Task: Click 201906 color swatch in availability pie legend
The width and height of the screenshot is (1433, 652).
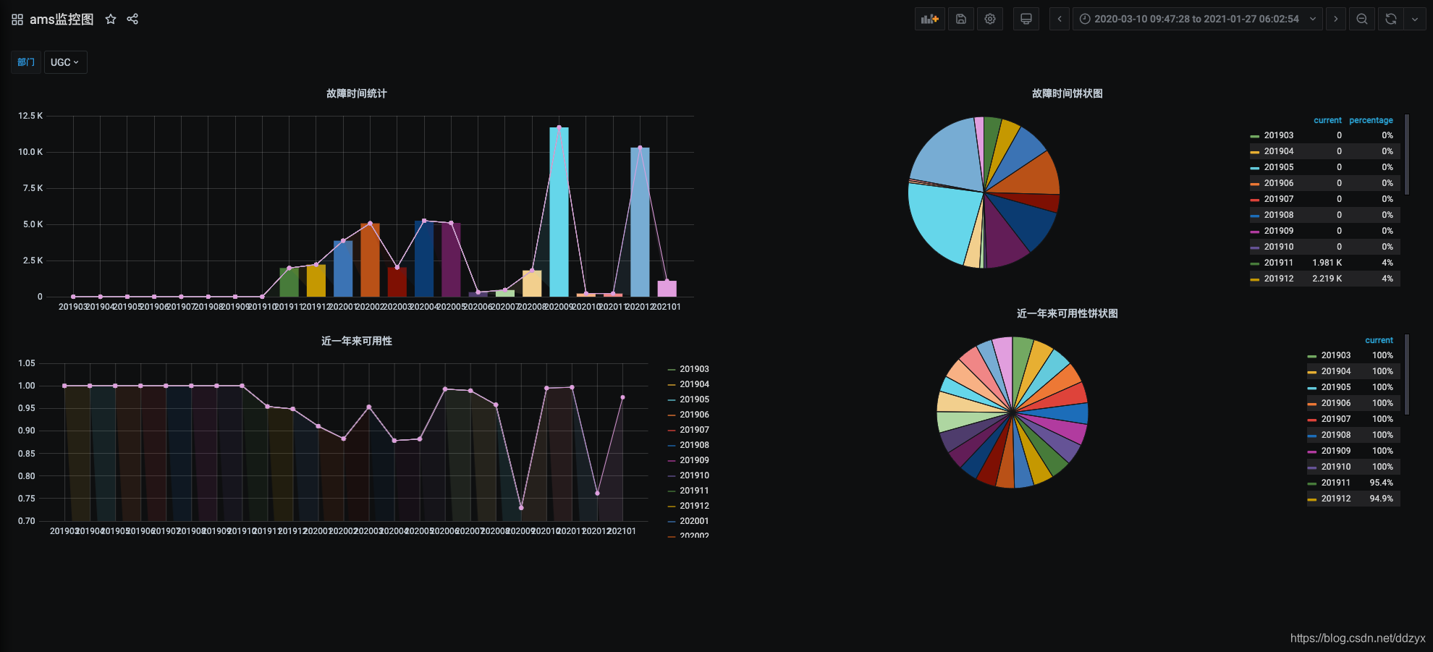Action: (1311, 404)
